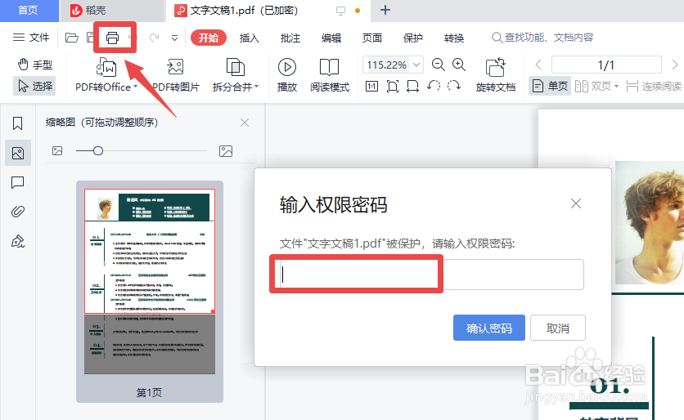This screenshot has width=684, height=420.
Task: Switch to the 插入 tab
Action: pos(249,38)
